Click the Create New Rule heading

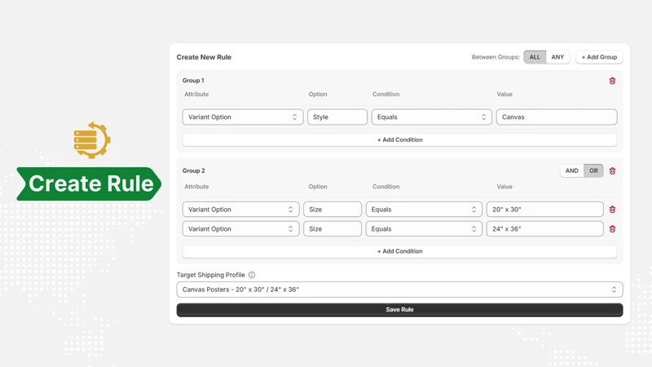tap(204, 57)
